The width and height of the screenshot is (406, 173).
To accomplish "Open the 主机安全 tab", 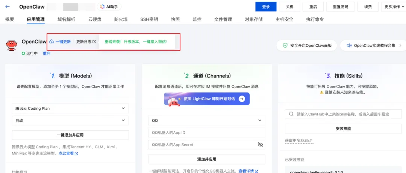I will click(x=284, y=19).
